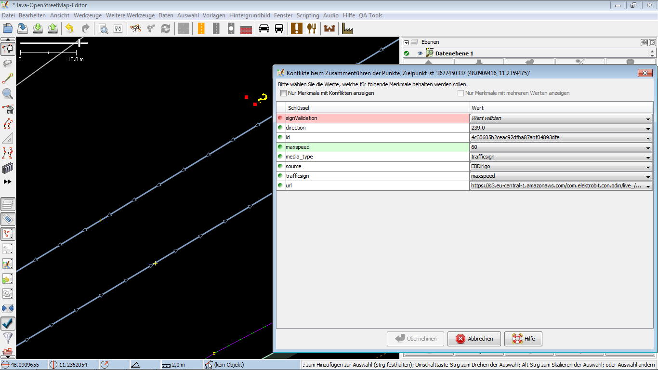The image size is (658, 370).
Task: Select the Draw nodes tool in sidebar
Action: pyautogui.click(x=8, y=78)
